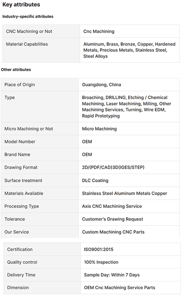Viewport: 183px width, 302px height.
Task: Select the Materials Avaliable label
Action: (24, 193)
